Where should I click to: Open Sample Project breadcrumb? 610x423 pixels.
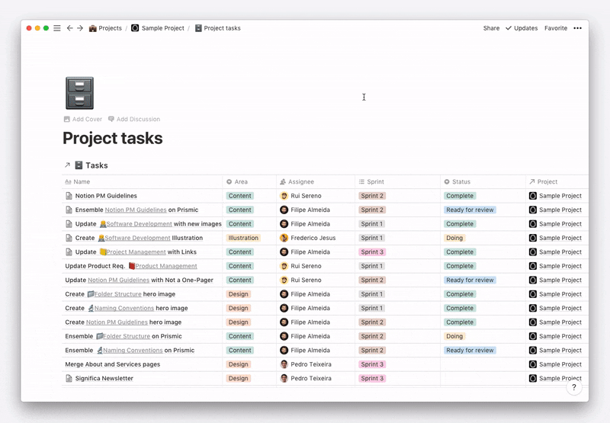tap(158, 28)
